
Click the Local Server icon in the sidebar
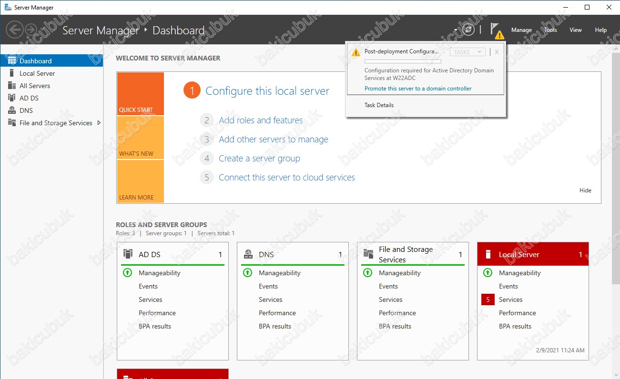[x=12, y=73]
